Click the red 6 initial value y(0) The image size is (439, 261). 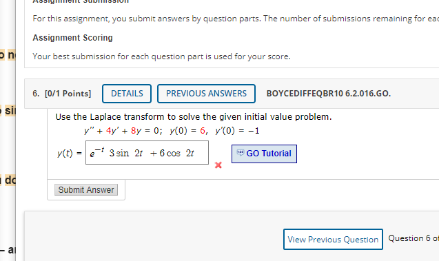pyautogui.click(x=203, y=131)
